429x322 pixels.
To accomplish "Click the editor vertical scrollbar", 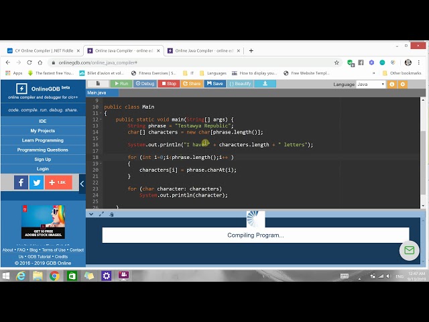I will (x=423, y=163).
